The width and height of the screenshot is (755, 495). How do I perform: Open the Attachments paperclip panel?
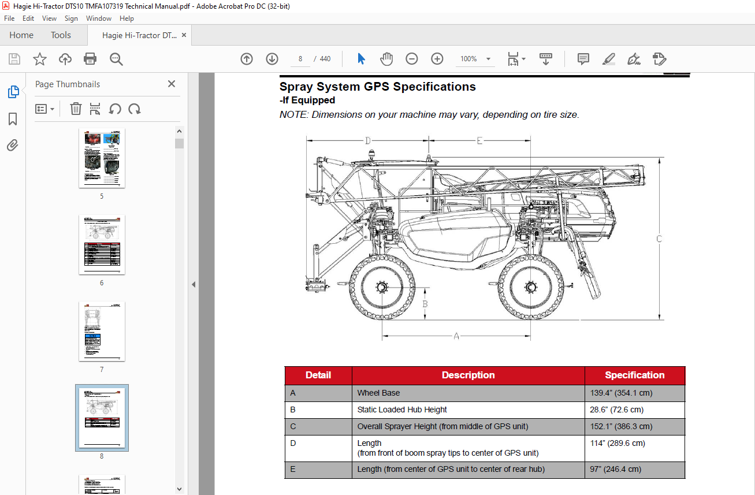13,145
